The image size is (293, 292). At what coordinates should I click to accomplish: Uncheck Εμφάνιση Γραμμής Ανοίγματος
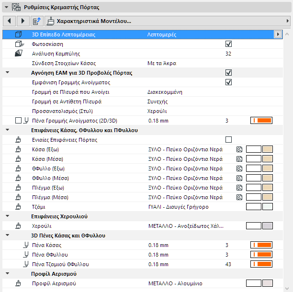tap(228, 82)
